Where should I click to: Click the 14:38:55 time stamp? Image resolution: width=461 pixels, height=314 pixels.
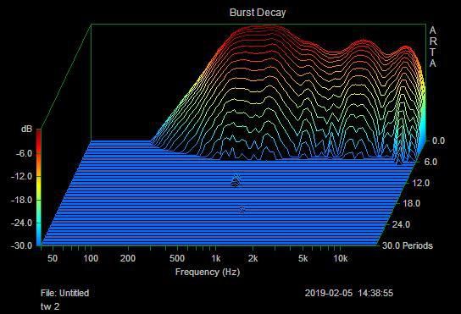click(x=375, y=293)
